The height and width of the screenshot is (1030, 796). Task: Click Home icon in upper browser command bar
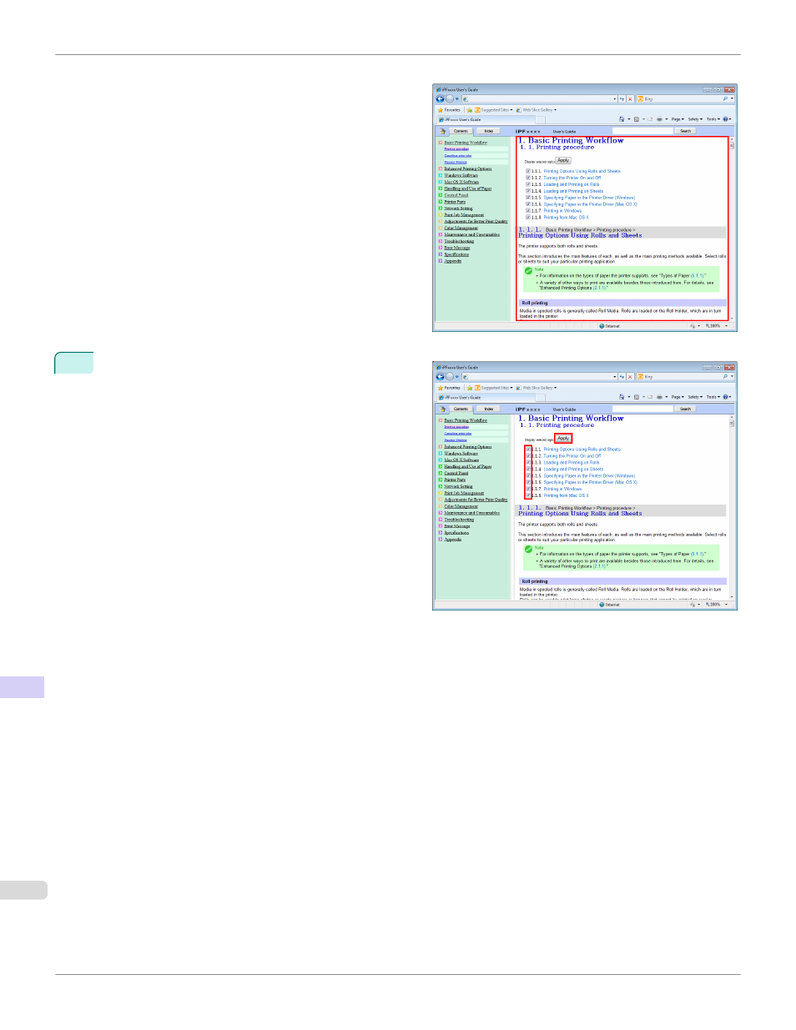(622, 119)
